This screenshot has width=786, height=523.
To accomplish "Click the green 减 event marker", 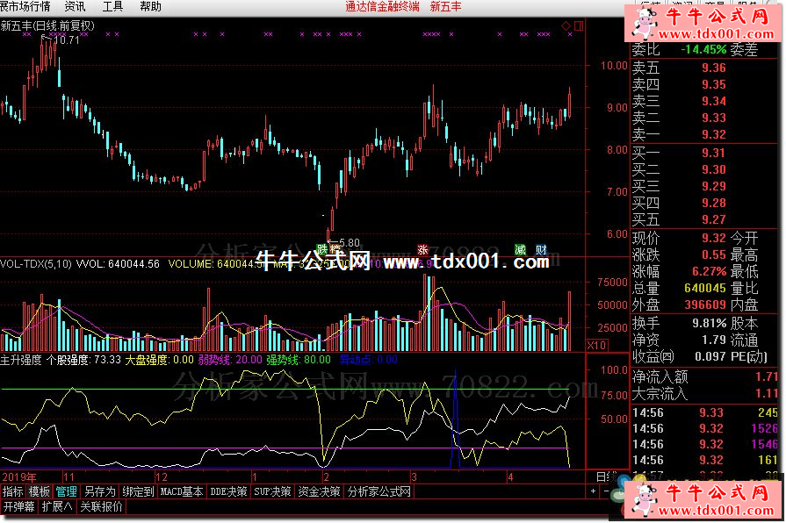I will click(520, 249).
